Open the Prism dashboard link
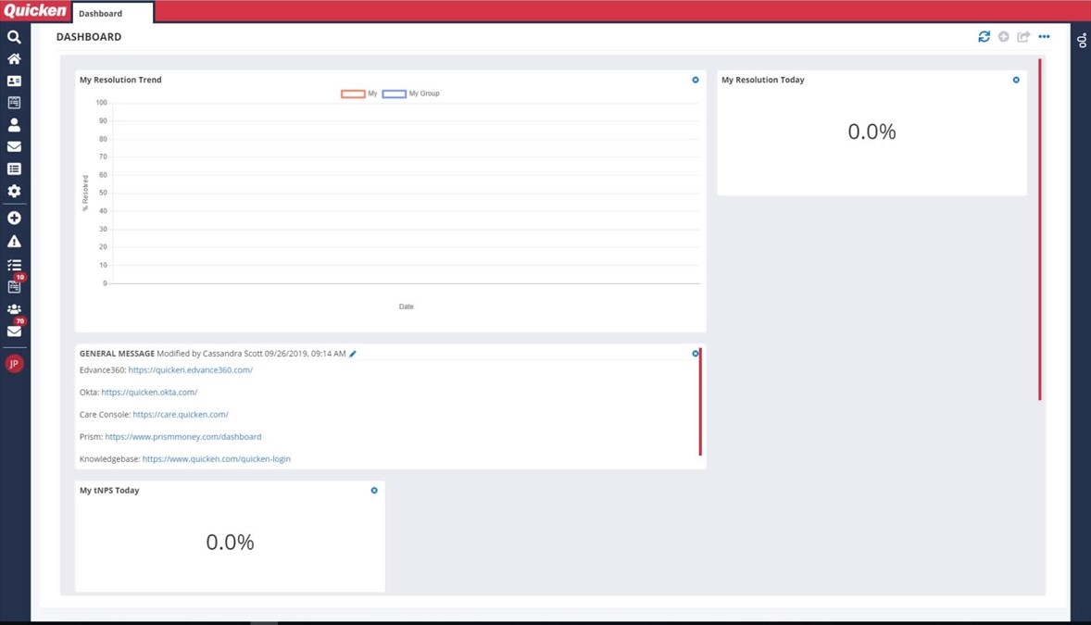 click(182, 437)
